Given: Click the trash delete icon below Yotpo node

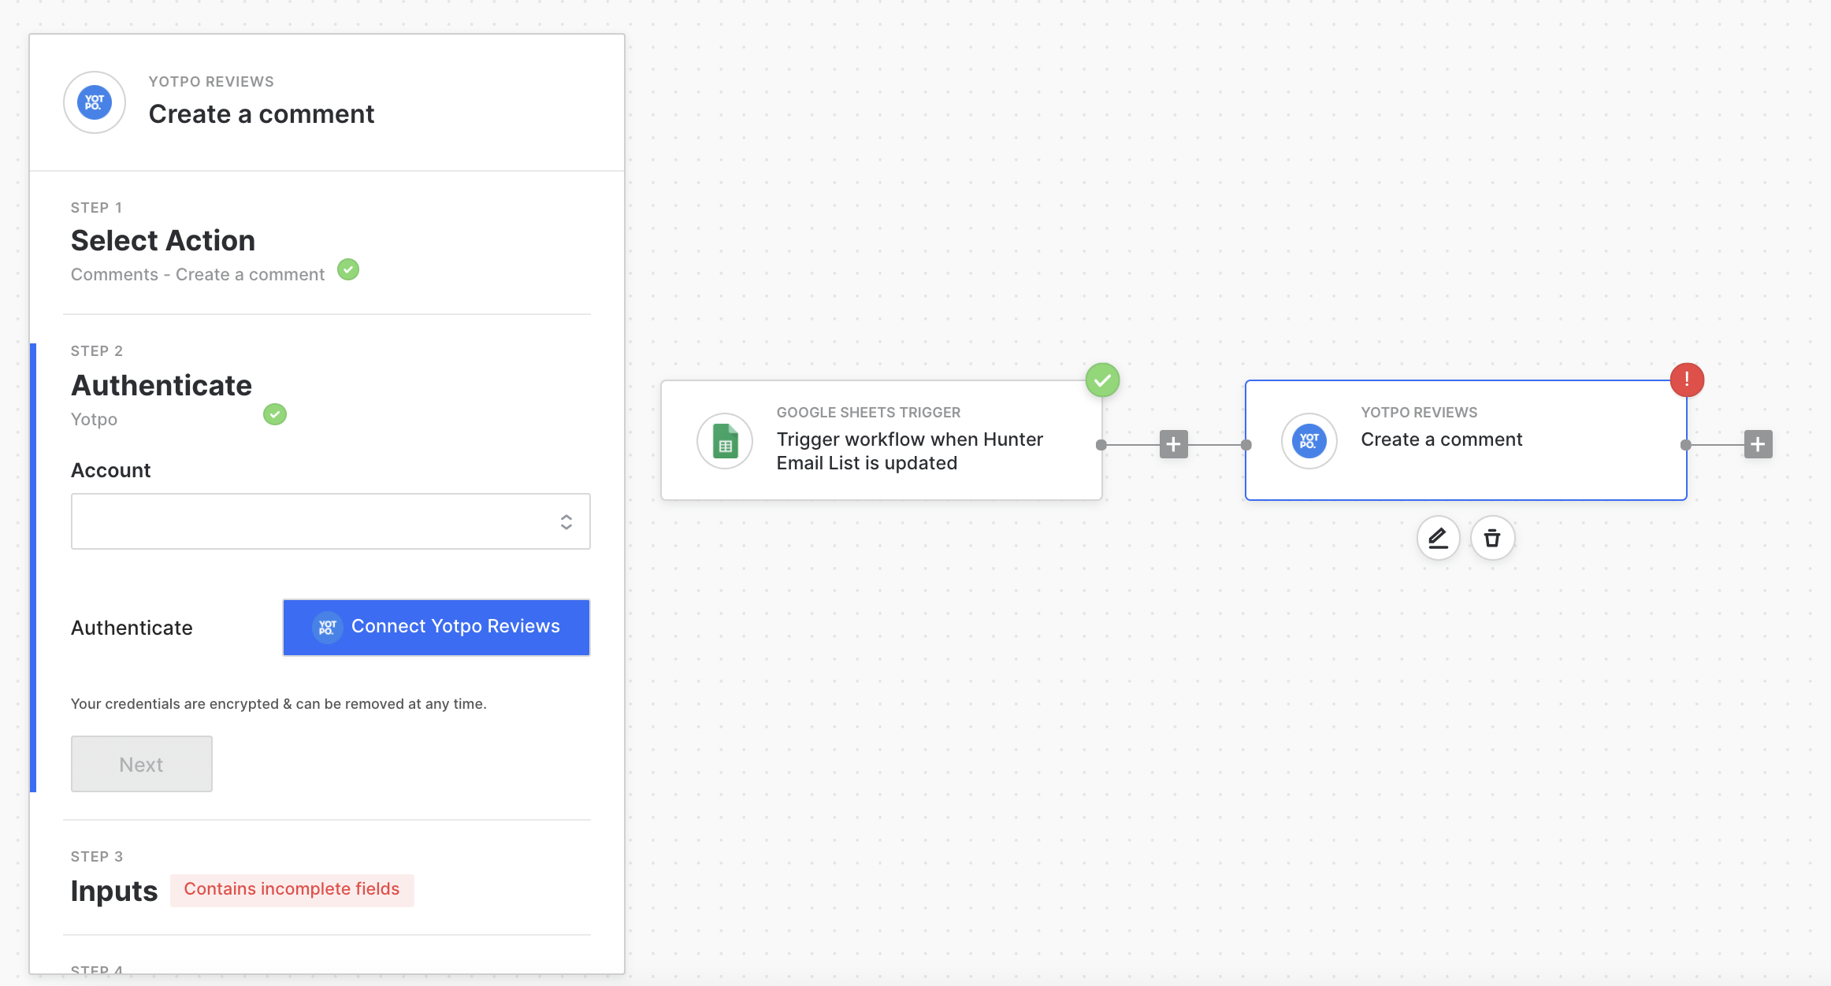Looking at the screenshot, I should coord(1492,538).
